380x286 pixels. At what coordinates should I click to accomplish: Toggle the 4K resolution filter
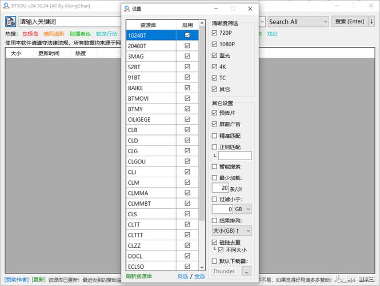pos(214,66)
